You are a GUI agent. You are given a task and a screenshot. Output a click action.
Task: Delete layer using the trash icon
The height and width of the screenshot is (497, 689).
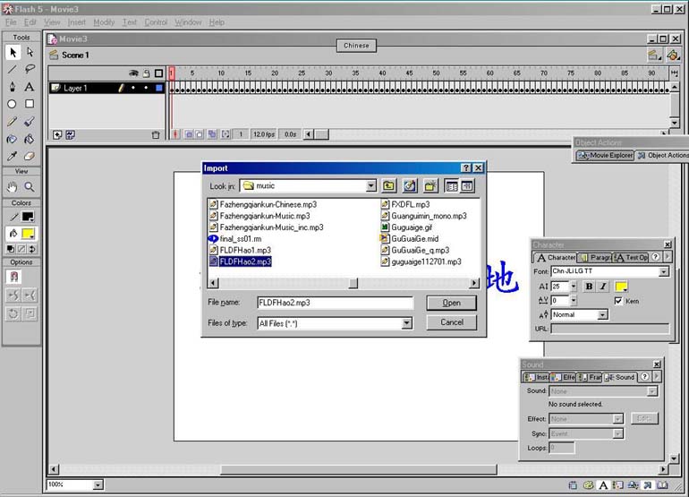[x=156, y=134]
